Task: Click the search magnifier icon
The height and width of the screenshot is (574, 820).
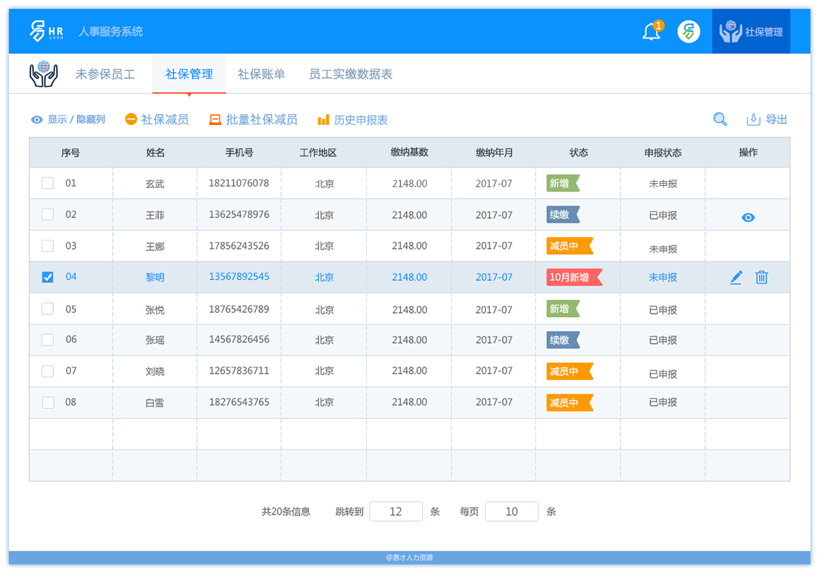Action: [720, 120]
